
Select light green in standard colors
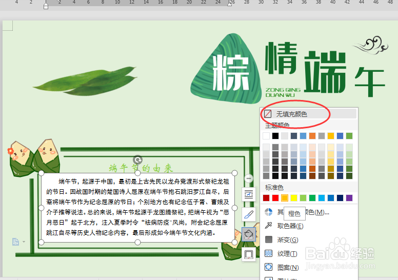click(303, 198)
